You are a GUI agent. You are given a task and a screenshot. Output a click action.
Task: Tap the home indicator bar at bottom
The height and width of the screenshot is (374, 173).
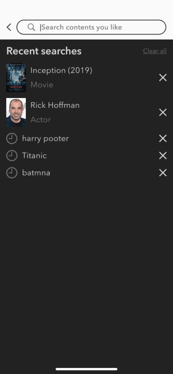point(86,369)
